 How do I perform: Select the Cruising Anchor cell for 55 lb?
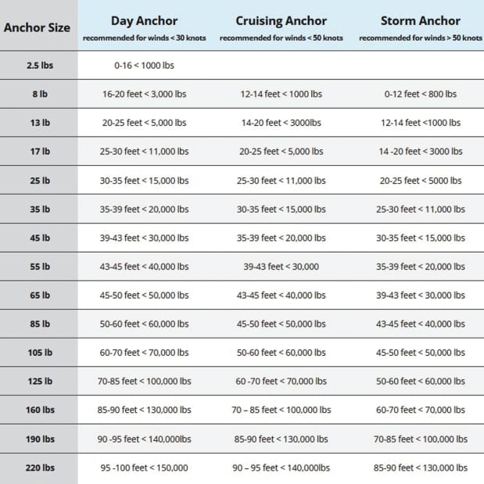coord(281,267)
